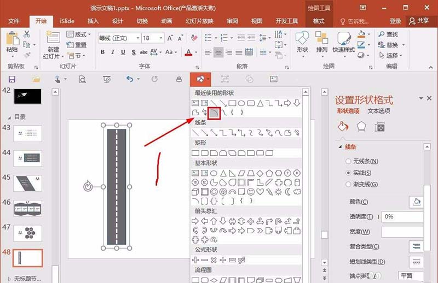
Task: Apply text shadow S button
Action: 134,52
